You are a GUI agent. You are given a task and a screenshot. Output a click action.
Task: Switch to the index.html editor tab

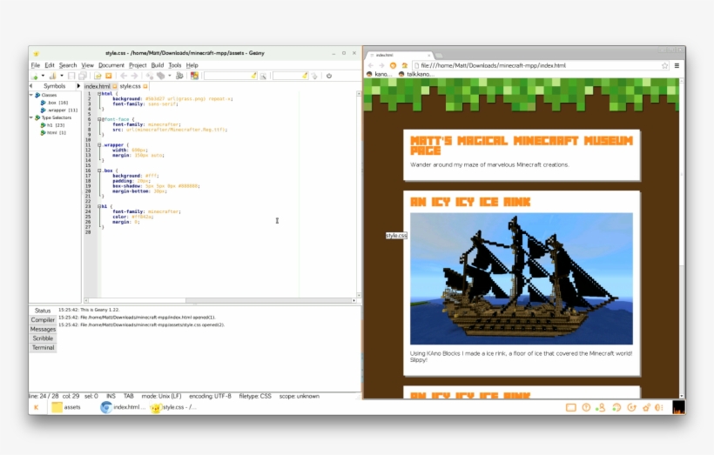[97, 86]
